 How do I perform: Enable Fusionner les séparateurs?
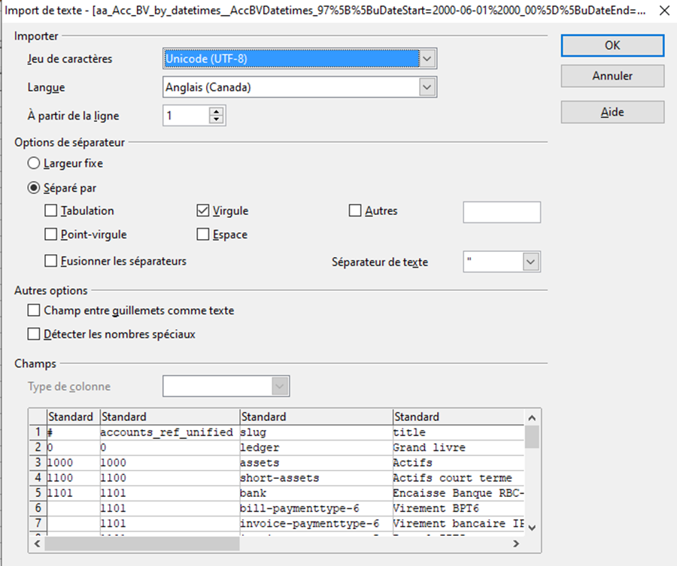[52, 259]
